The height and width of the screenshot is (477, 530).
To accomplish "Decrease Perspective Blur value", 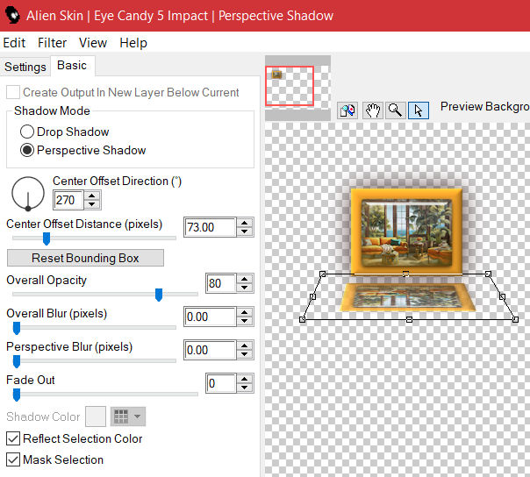I will coord(245,354).
